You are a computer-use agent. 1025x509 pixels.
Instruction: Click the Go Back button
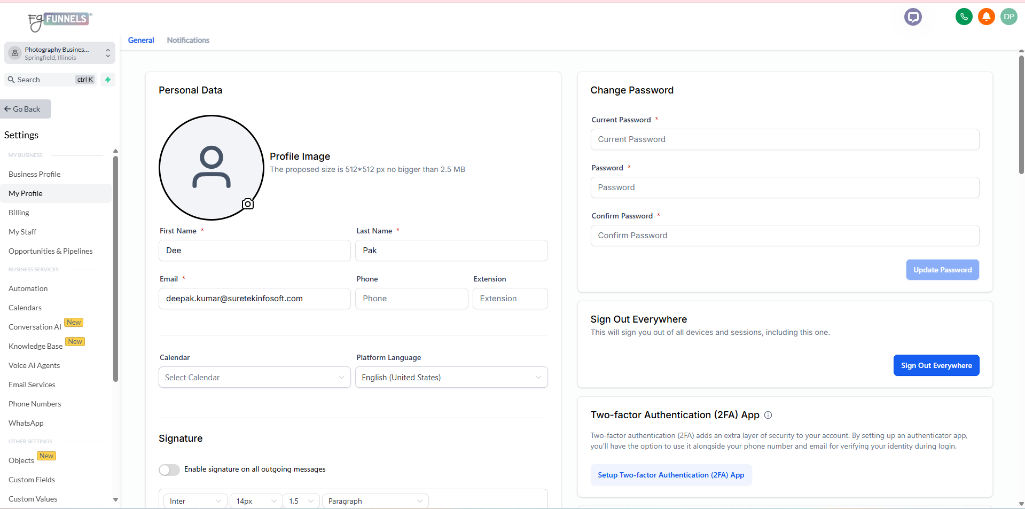26,109
